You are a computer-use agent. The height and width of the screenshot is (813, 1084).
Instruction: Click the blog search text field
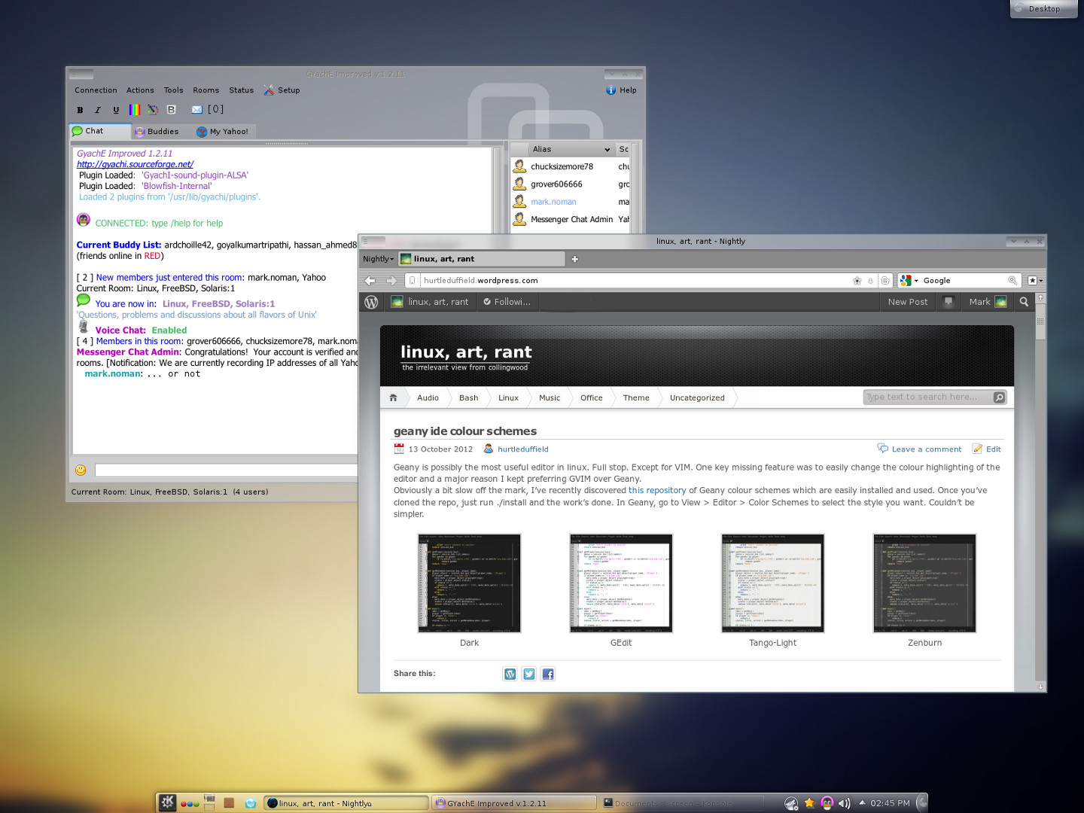(927, 397)
